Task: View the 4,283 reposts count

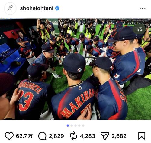Action: 88,136
